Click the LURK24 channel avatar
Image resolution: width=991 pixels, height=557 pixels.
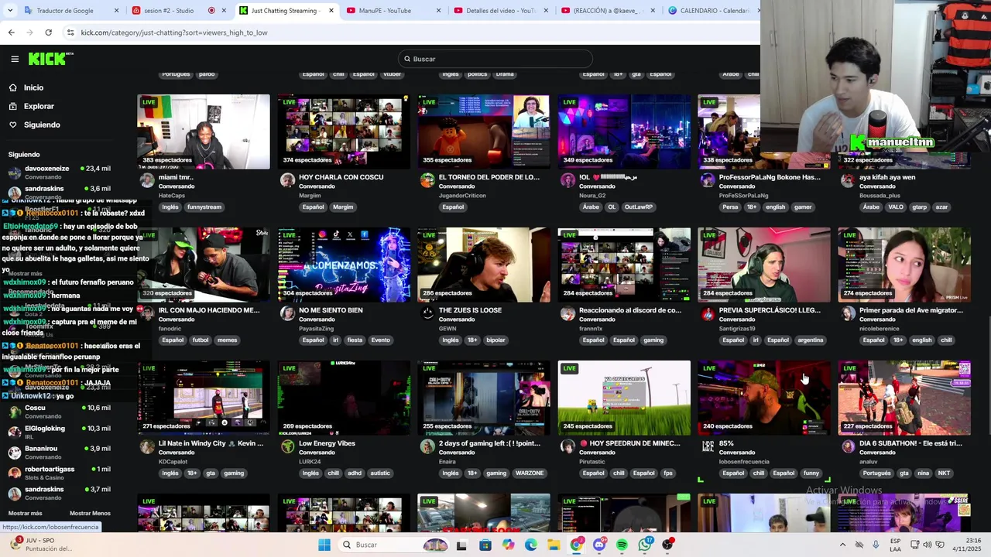pyautogui.click(x=287, y=446)
